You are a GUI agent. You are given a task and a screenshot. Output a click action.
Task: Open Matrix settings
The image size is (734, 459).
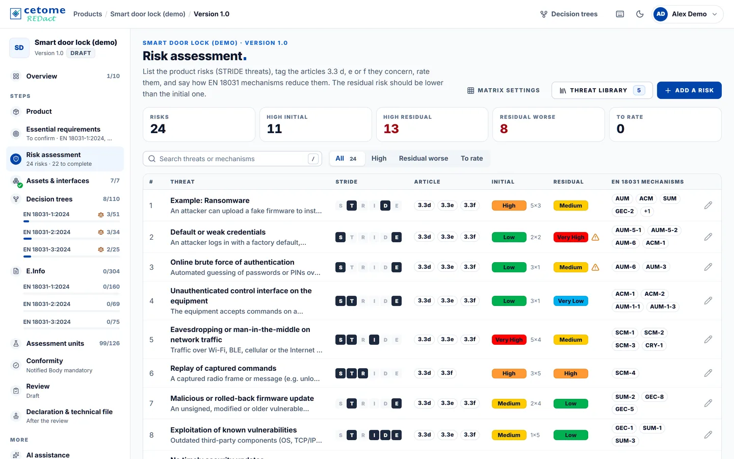(503, 90)
